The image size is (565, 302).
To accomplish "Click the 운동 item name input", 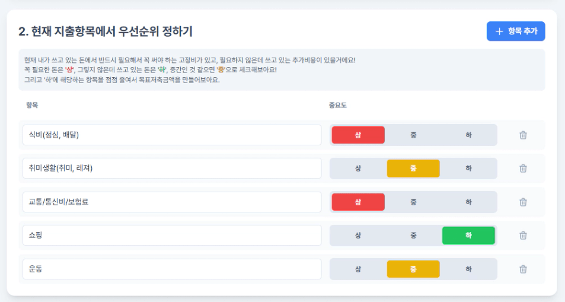I will tap(172, 269).
